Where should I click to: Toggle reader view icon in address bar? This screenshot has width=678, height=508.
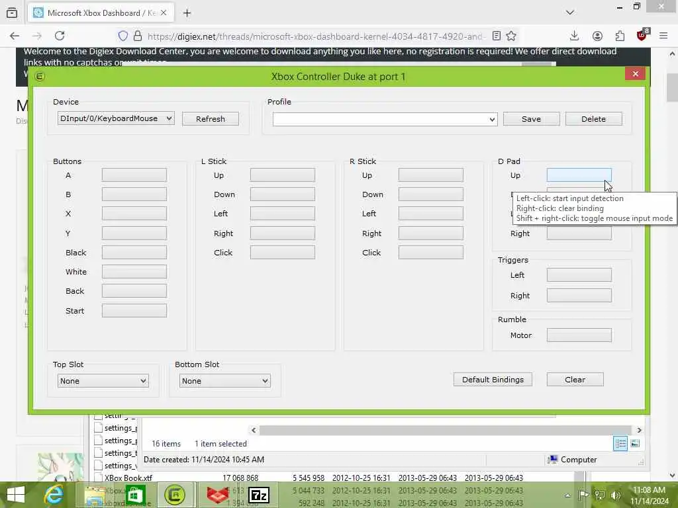pyautogui.click(x=497, y=36)
